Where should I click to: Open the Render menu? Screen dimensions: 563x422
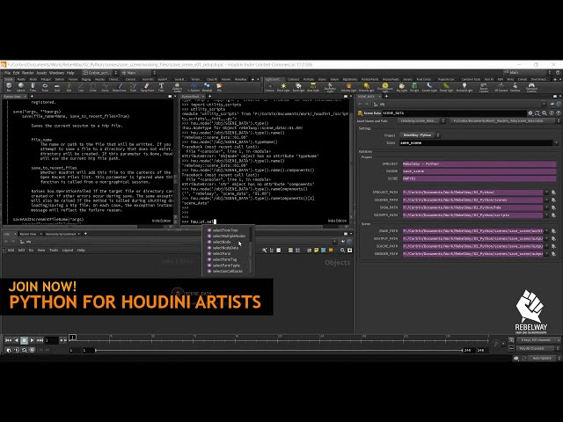pyautogui.click(x=27, y=73)
